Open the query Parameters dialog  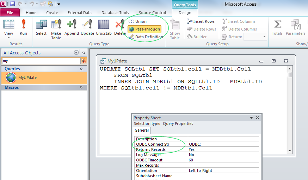click(295, 27)
